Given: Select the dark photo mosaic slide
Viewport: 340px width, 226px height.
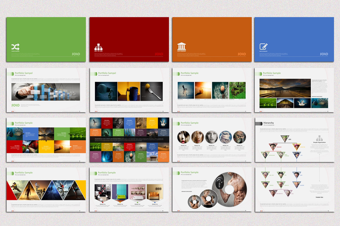Looking at the screenshot, I should click(129, 140).
